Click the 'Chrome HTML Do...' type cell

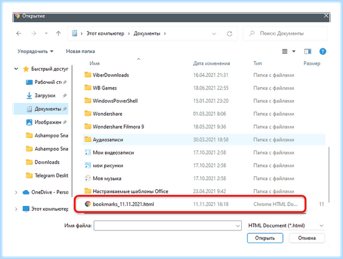pos(276,204)
